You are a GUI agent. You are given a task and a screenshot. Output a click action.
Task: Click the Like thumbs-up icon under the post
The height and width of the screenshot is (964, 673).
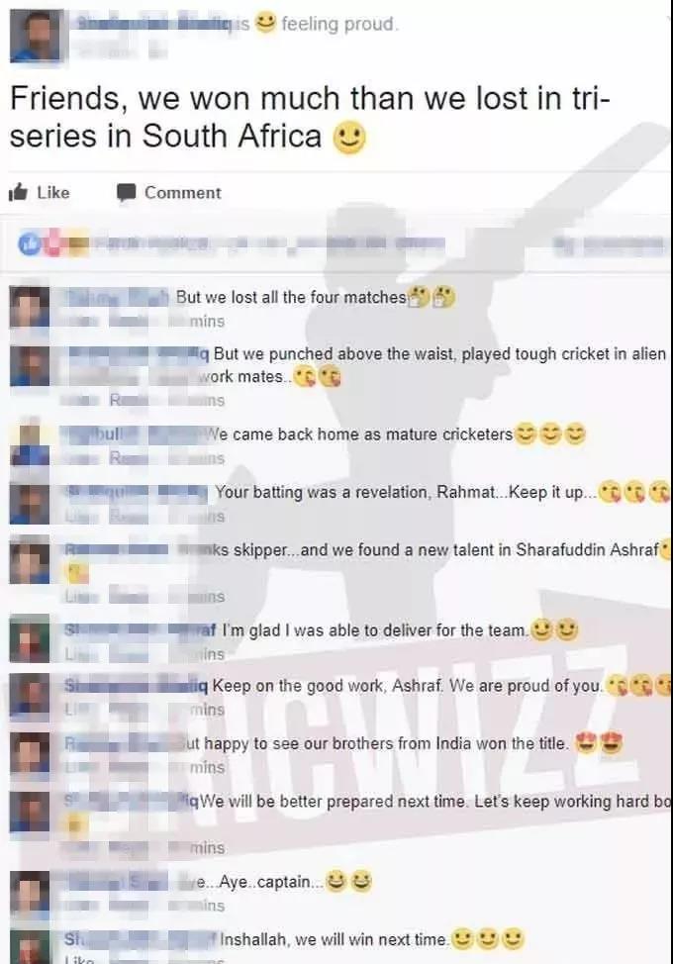19,192
